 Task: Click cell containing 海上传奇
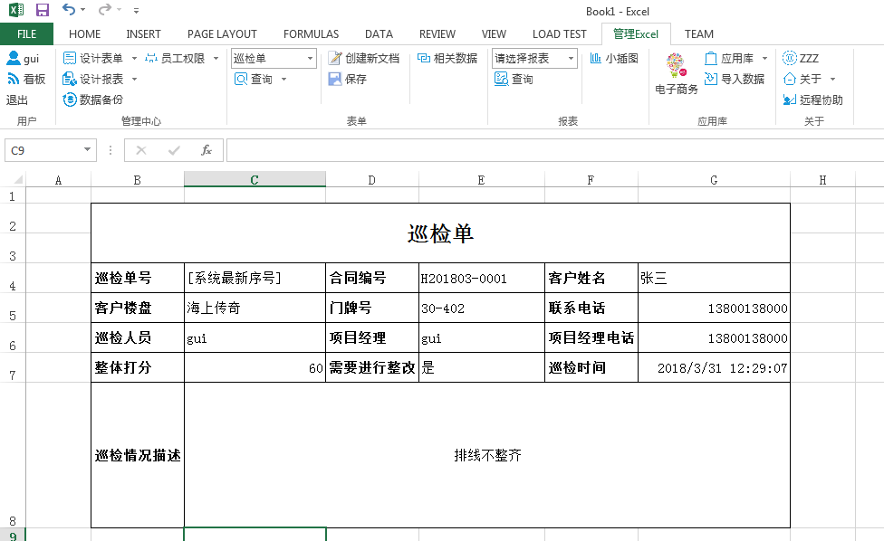click(255, 308)
